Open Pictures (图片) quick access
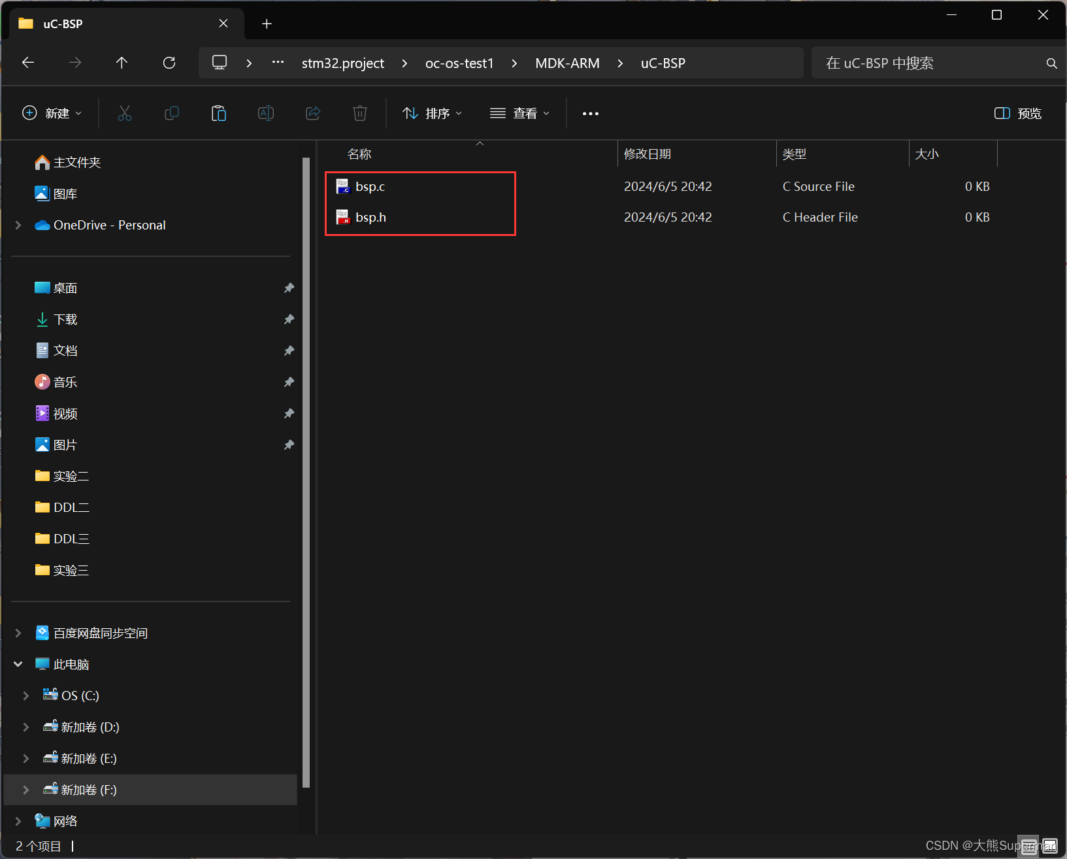Viewport: 1067px width, 859px height. [x=56, y=445]
